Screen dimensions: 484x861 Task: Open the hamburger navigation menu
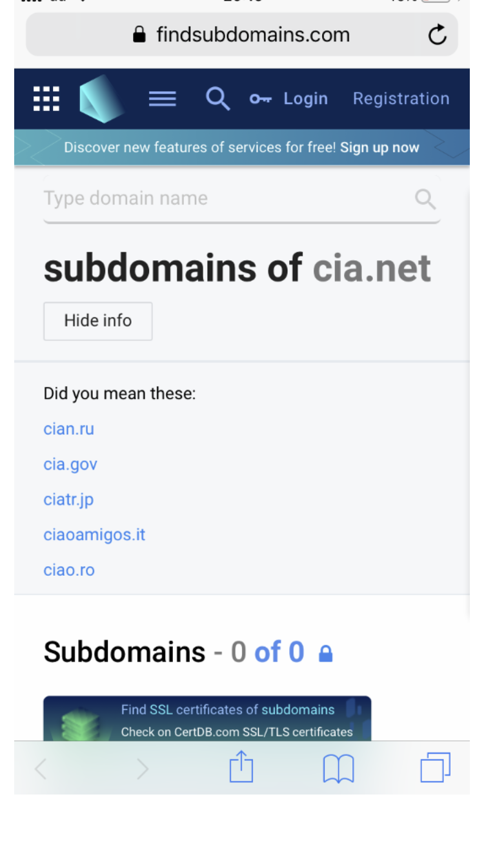pyautogui.click(x=162, y=99)
